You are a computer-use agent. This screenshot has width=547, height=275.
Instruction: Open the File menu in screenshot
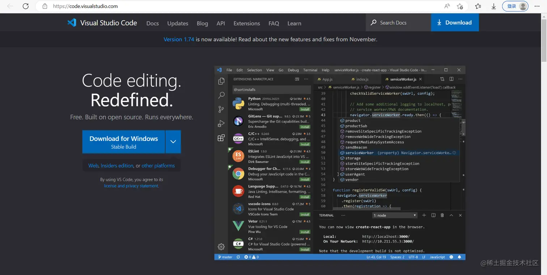pyautogui.click(x=229, y=70)
